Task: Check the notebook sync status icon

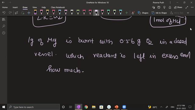Action: tap(154, 7)
